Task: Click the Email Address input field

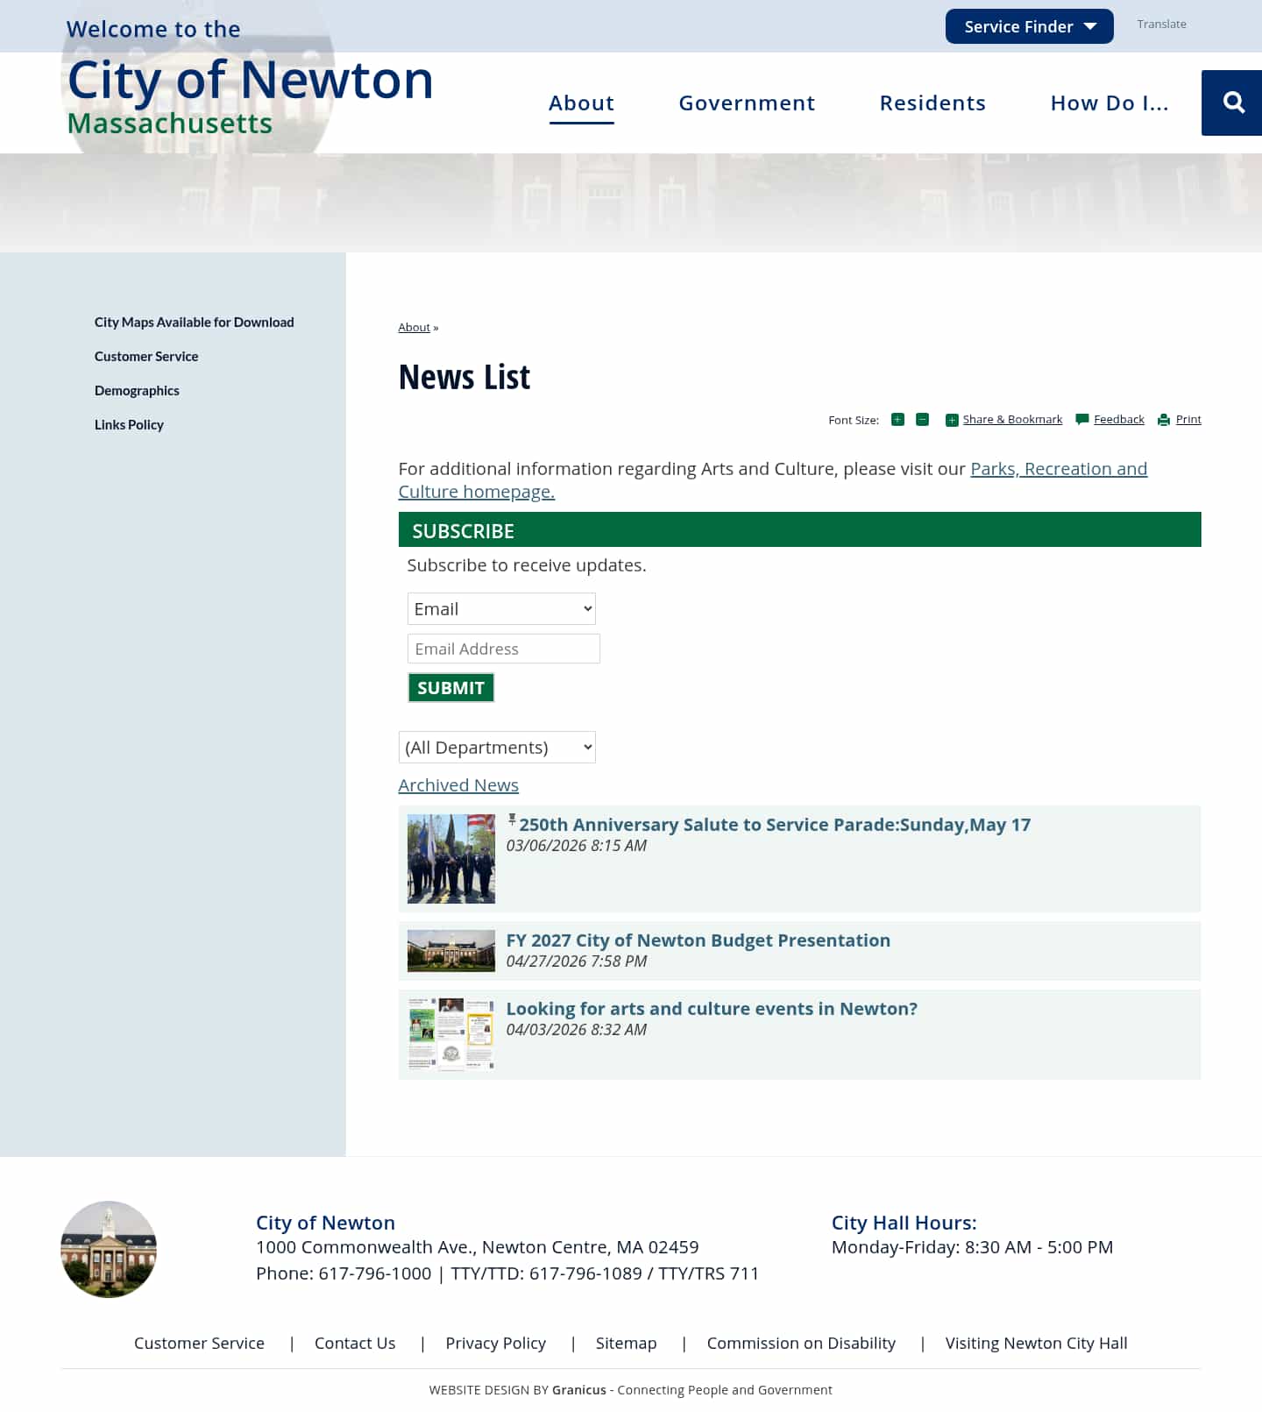Action: click(x=504, y=649)
